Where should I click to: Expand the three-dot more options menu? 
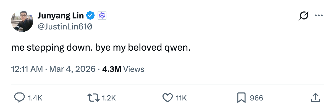tap(319, 16)
